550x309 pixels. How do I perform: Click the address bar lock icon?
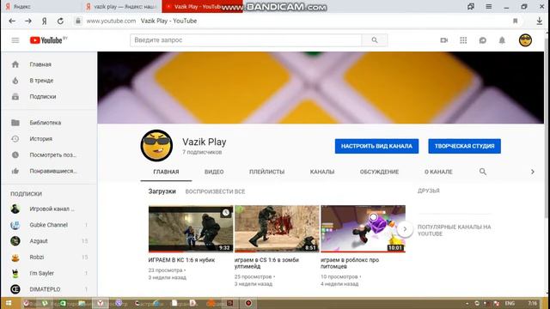coord(78,21)
